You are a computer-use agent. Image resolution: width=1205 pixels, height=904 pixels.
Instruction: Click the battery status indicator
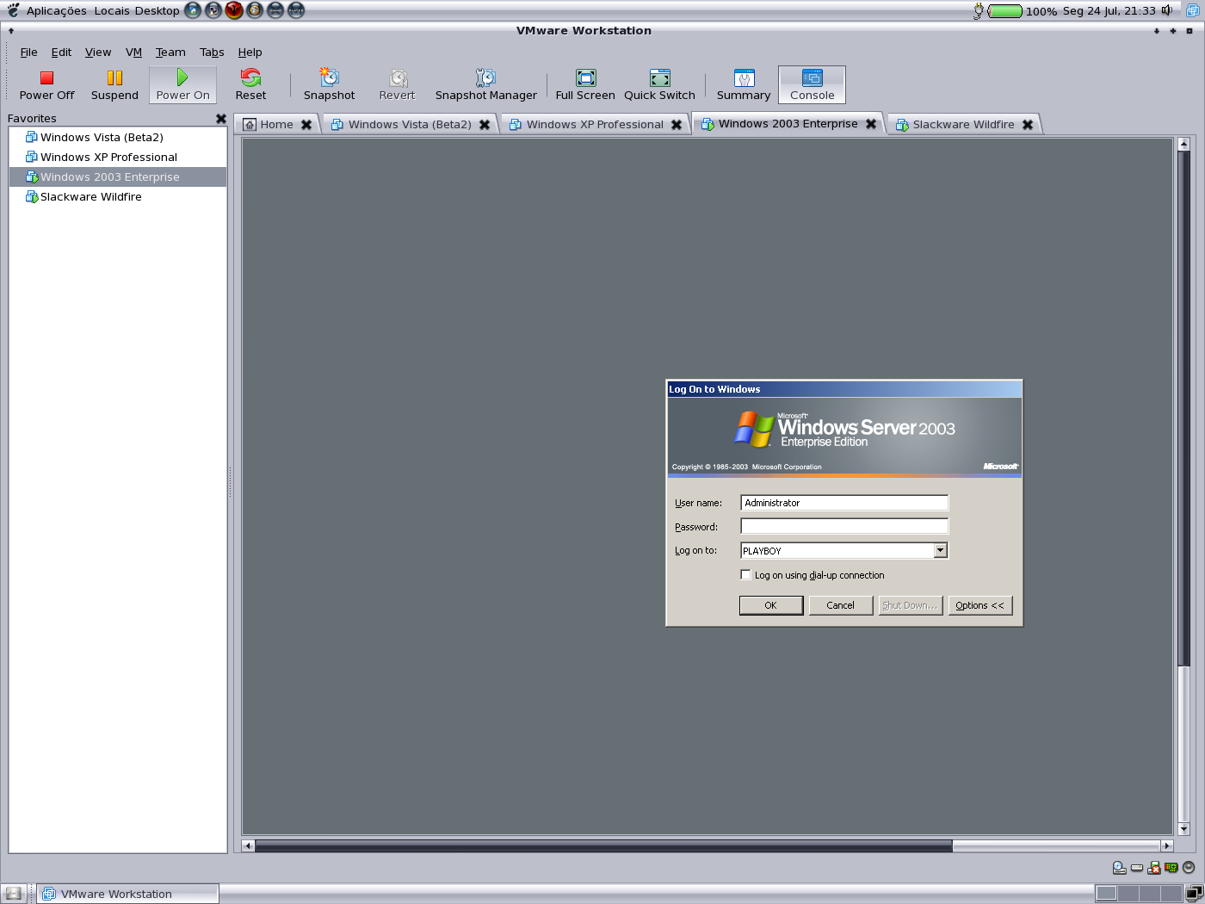click(x=1005, y=11)
